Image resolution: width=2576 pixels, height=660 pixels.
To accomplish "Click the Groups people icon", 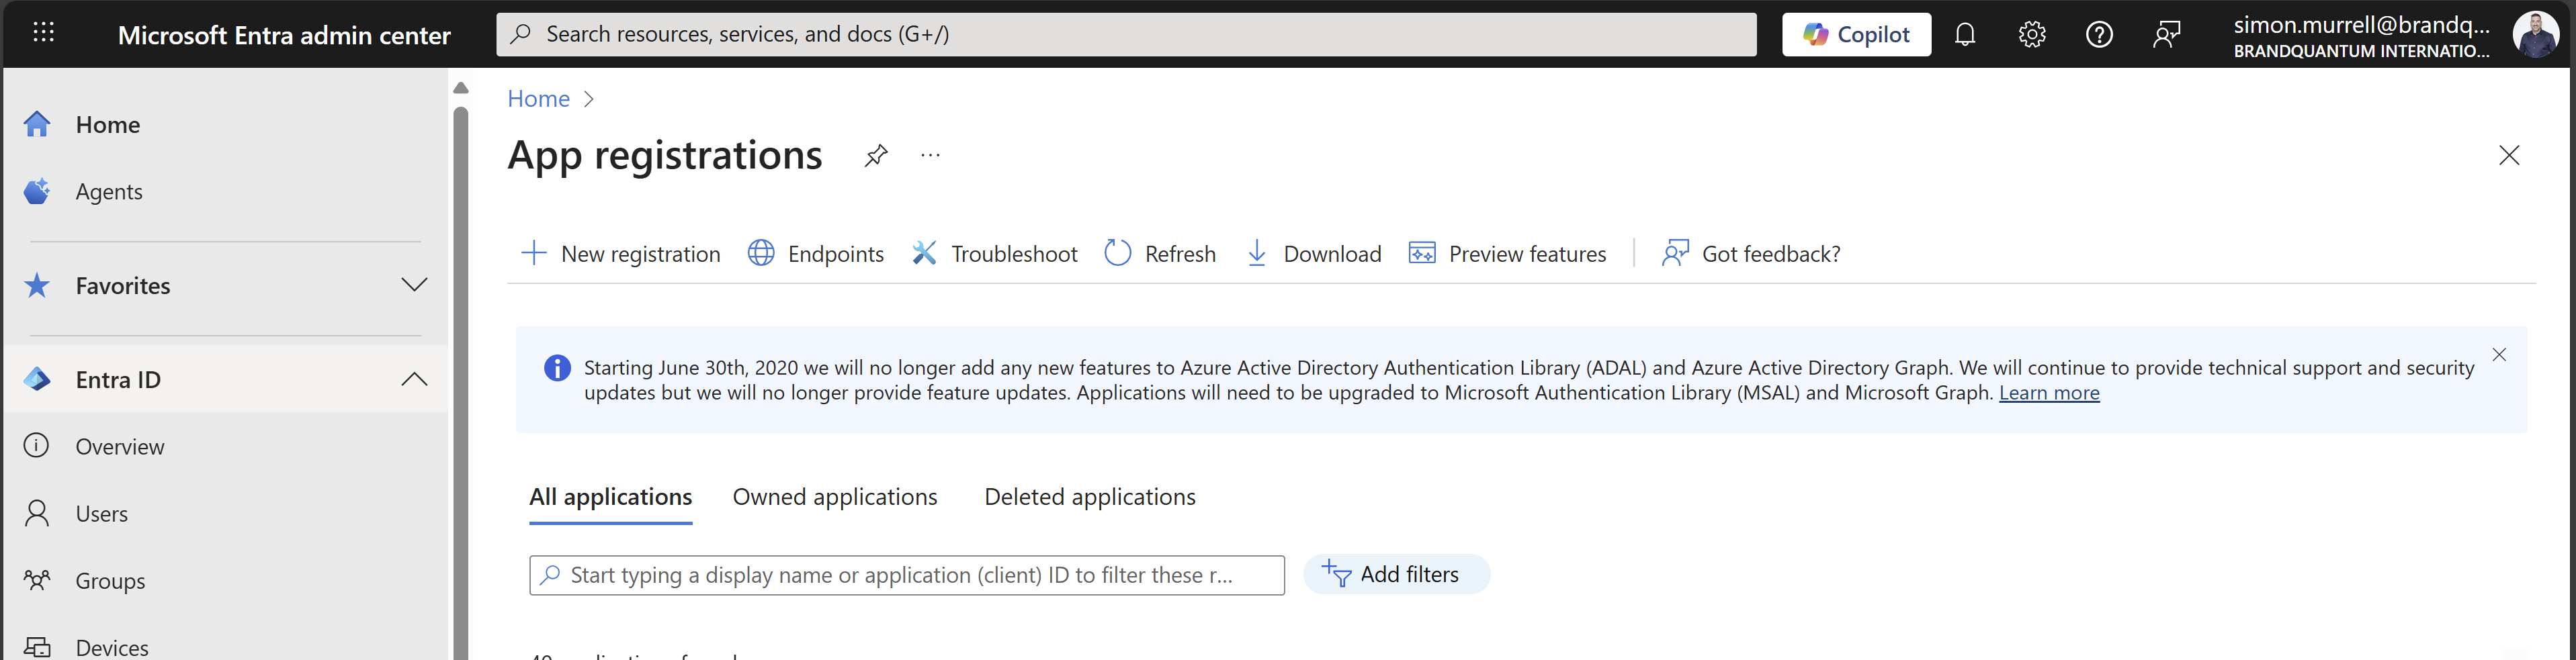I will click(37, 580).
